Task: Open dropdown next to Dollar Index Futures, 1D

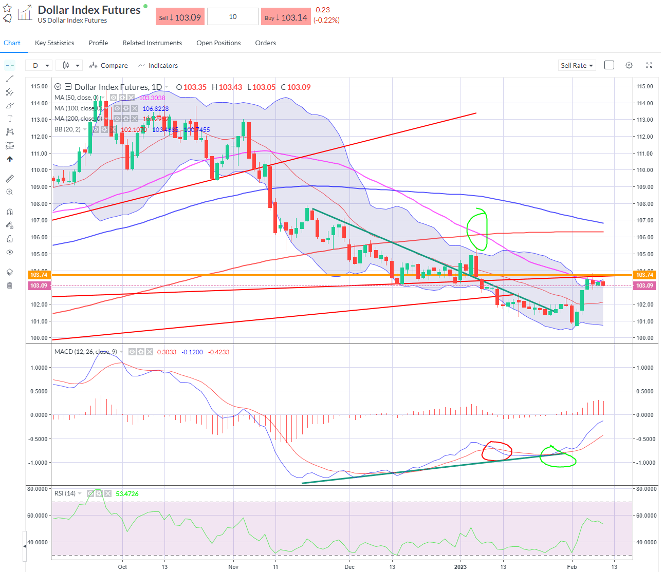Action: point(167,87)
